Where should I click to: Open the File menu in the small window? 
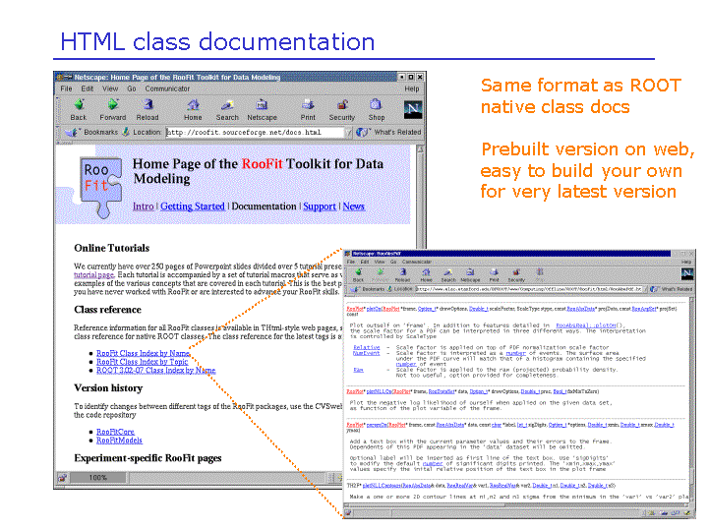pyautogui.click(x=351, y=262)
